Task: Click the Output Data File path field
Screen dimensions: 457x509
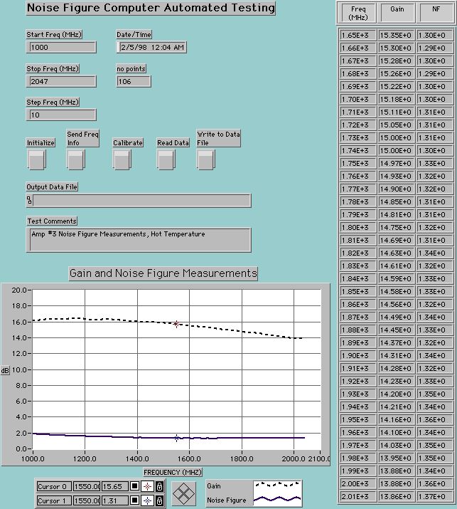Action: [141, 201]
